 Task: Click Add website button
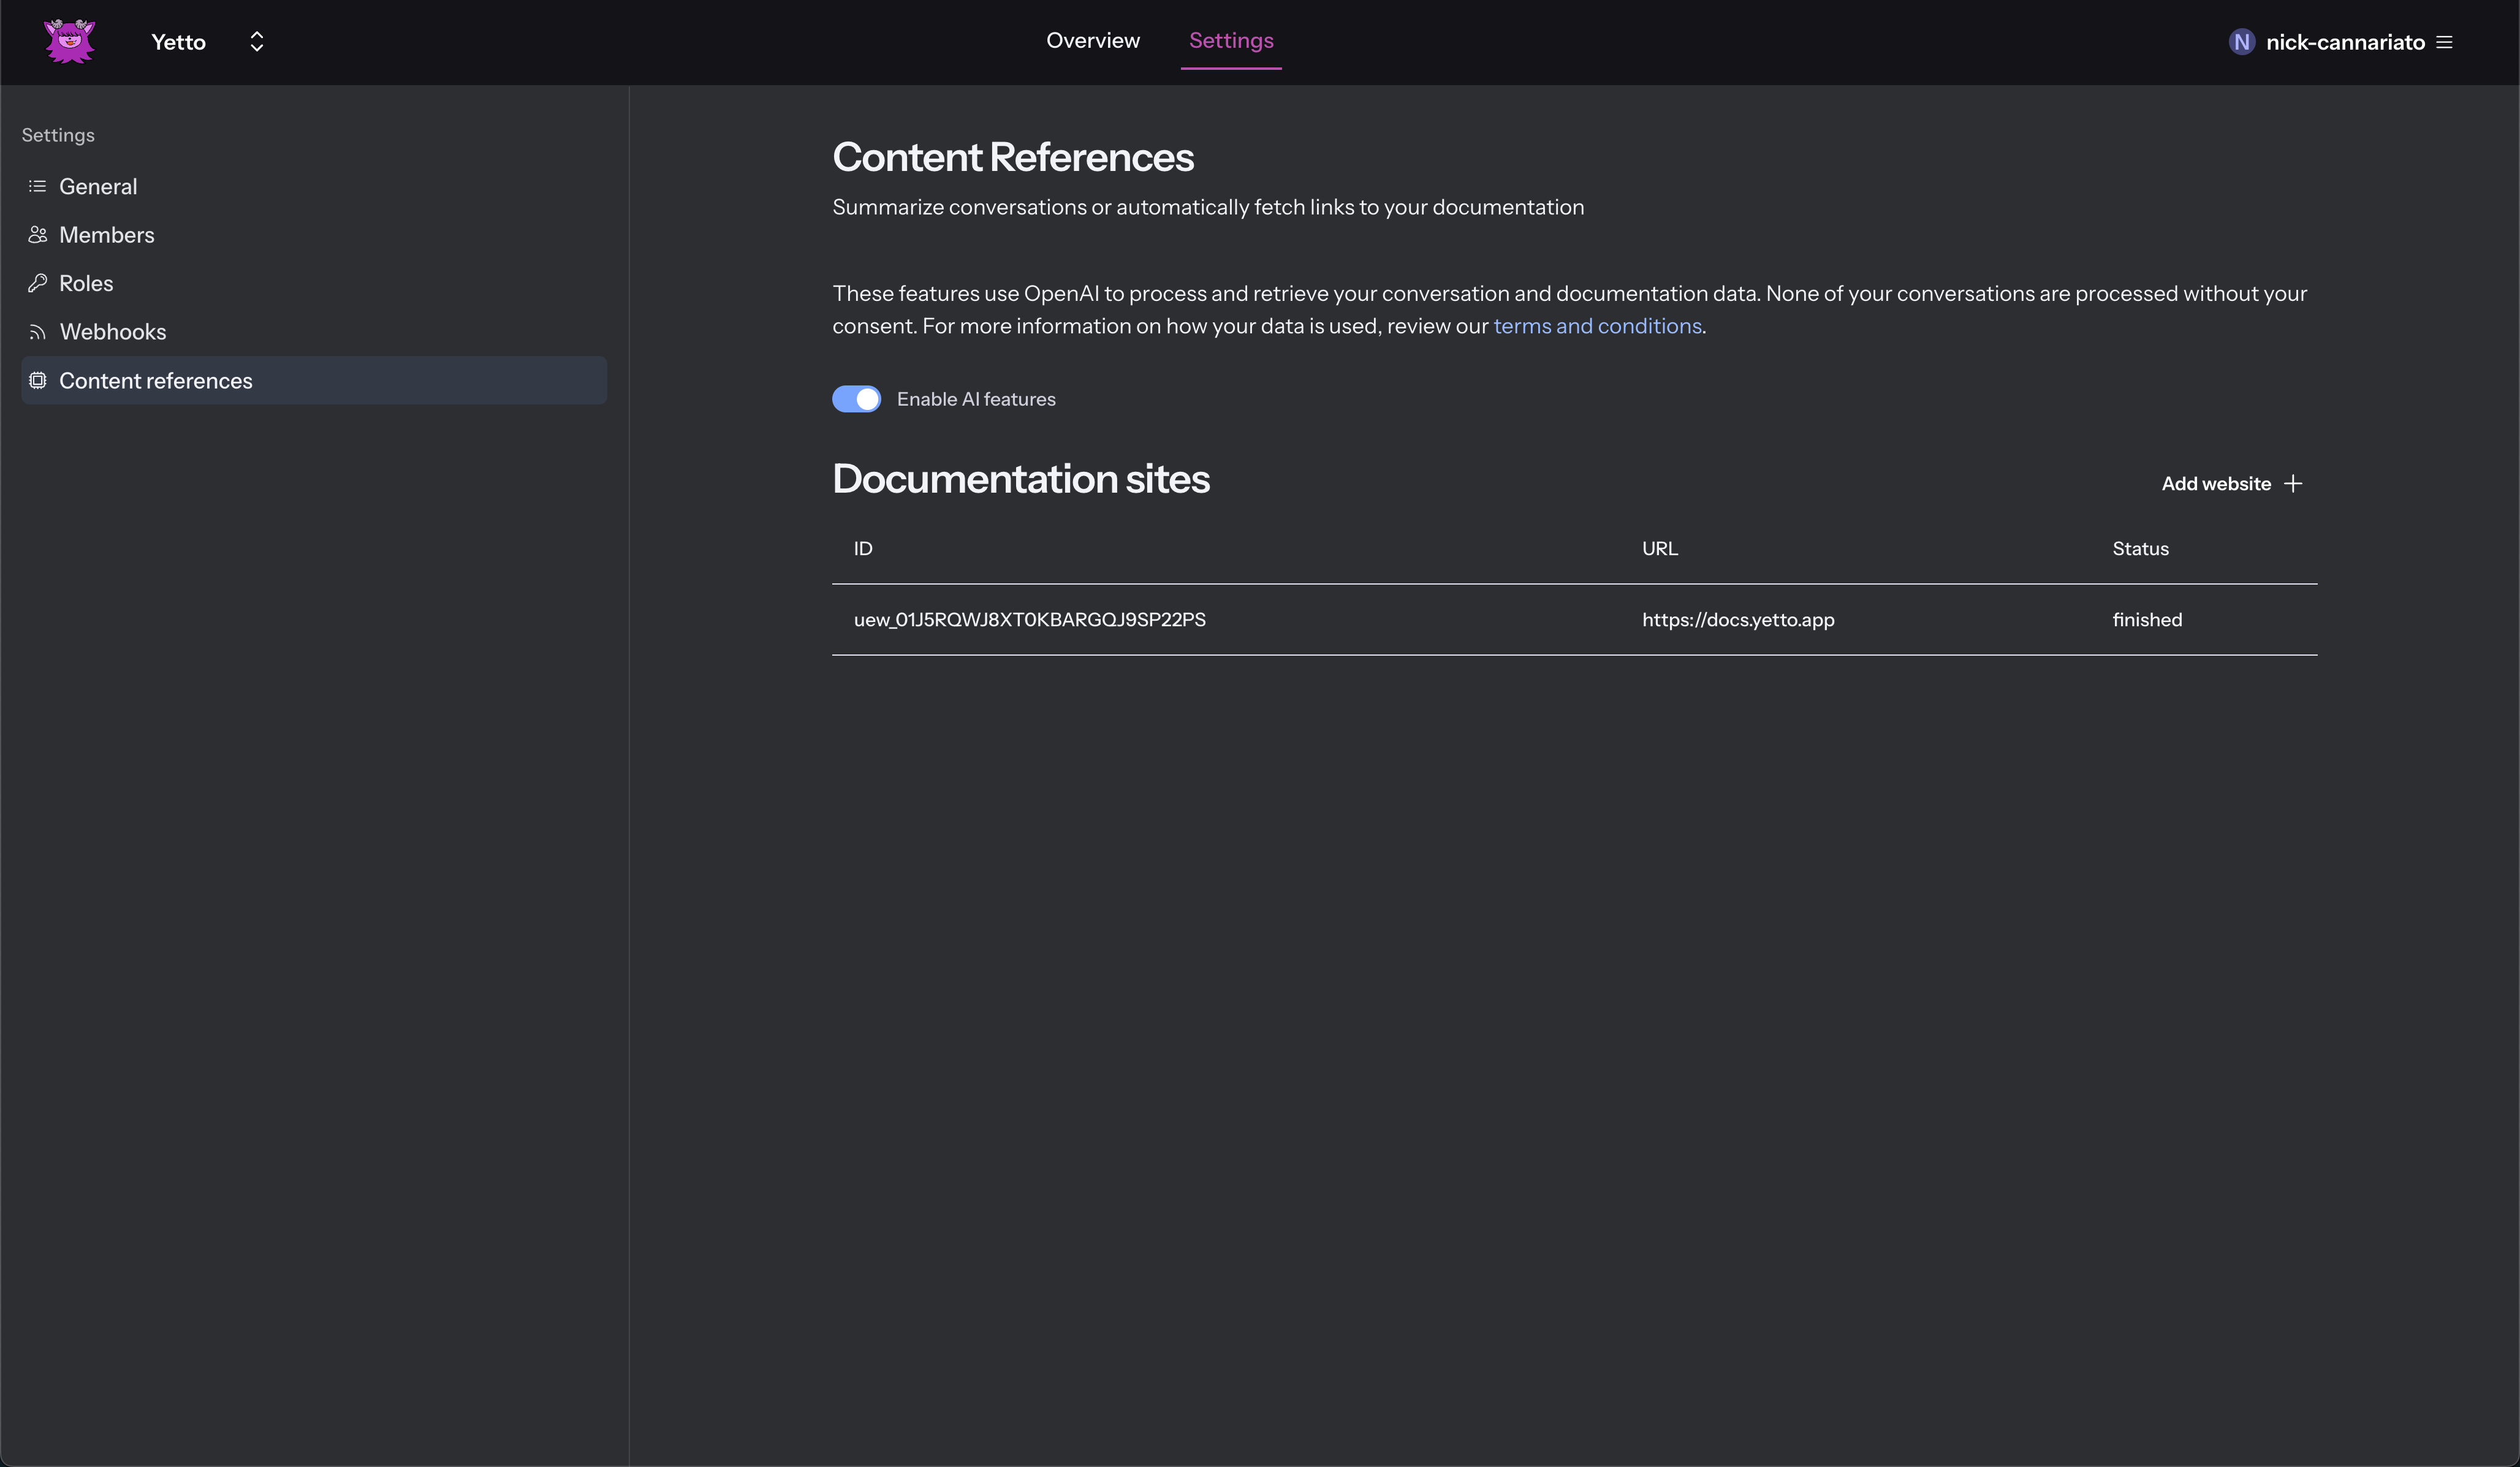[x=2231, y=484]
